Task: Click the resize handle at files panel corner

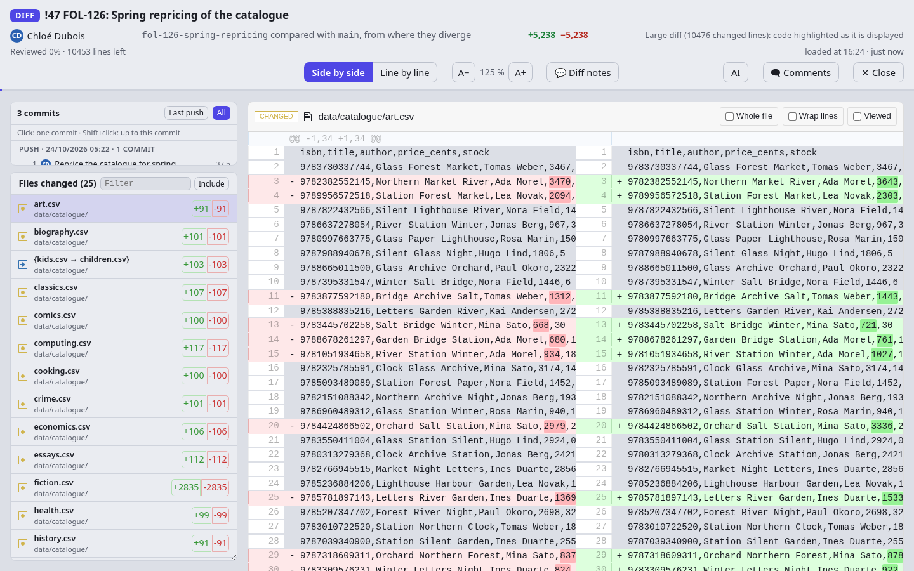Action: (x=234, y=557)
